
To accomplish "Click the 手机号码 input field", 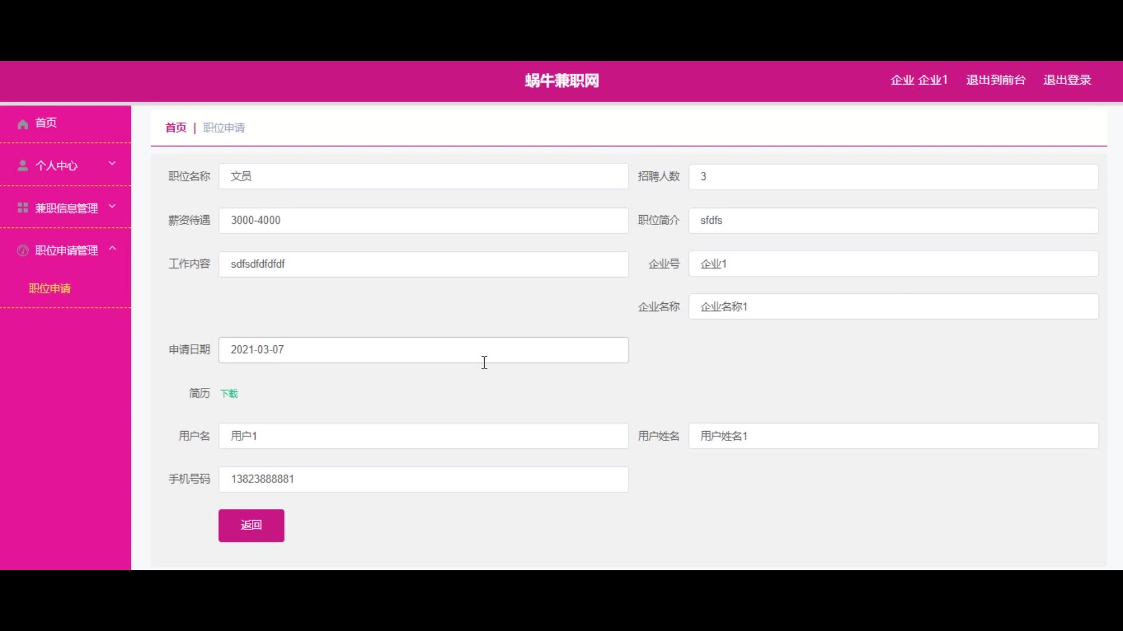I will point(423,479).
